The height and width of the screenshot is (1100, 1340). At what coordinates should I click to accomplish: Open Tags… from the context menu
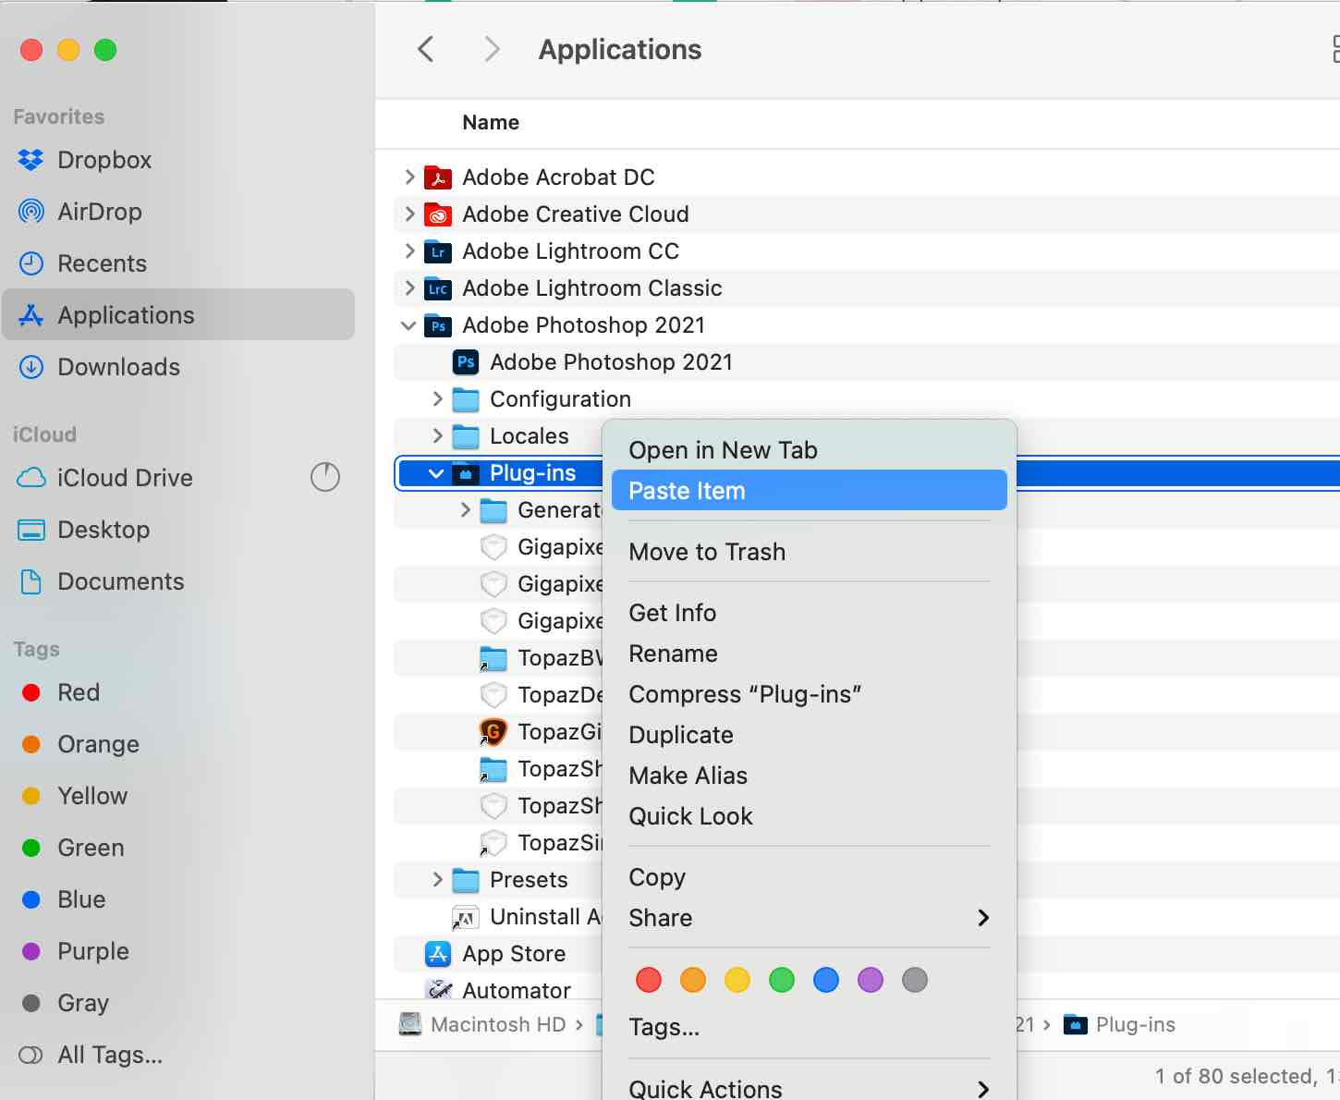coord(809,1027)
